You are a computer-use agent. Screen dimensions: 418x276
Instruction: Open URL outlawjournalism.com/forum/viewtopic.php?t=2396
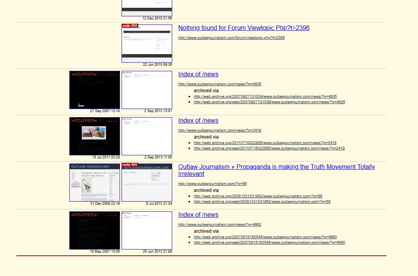point(231,38)
